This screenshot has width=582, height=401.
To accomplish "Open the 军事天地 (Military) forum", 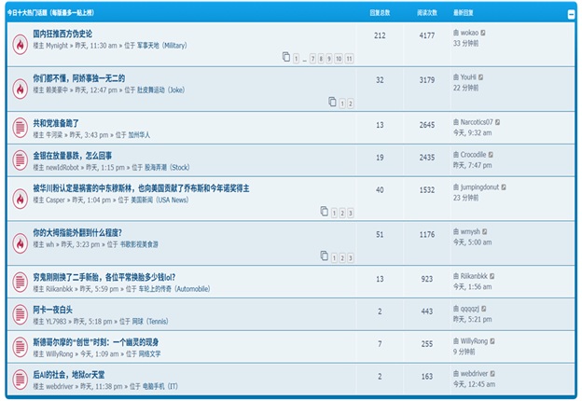I will pyautogui.click(x=161, y=45).
